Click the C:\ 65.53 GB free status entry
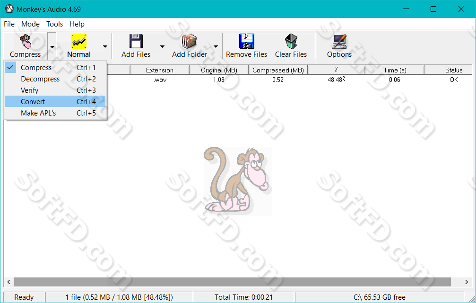Screen dimensions: 476x303 pos(380,297)
